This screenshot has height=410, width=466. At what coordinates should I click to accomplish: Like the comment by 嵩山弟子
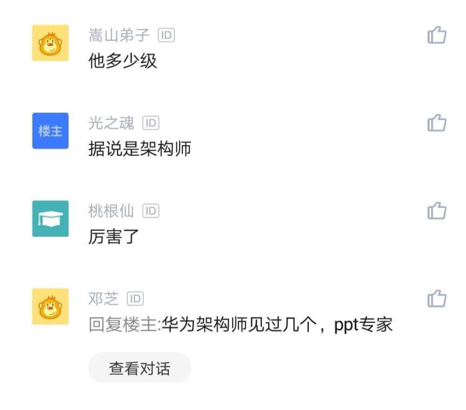(437, 35)
